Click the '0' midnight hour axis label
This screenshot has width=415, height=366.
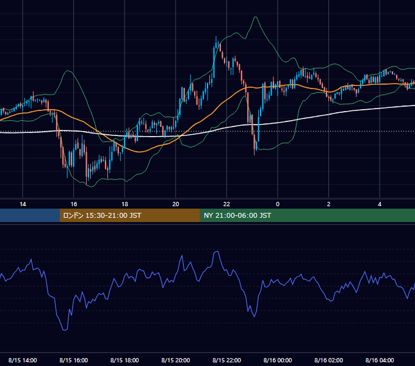click(x=278, y=204)
